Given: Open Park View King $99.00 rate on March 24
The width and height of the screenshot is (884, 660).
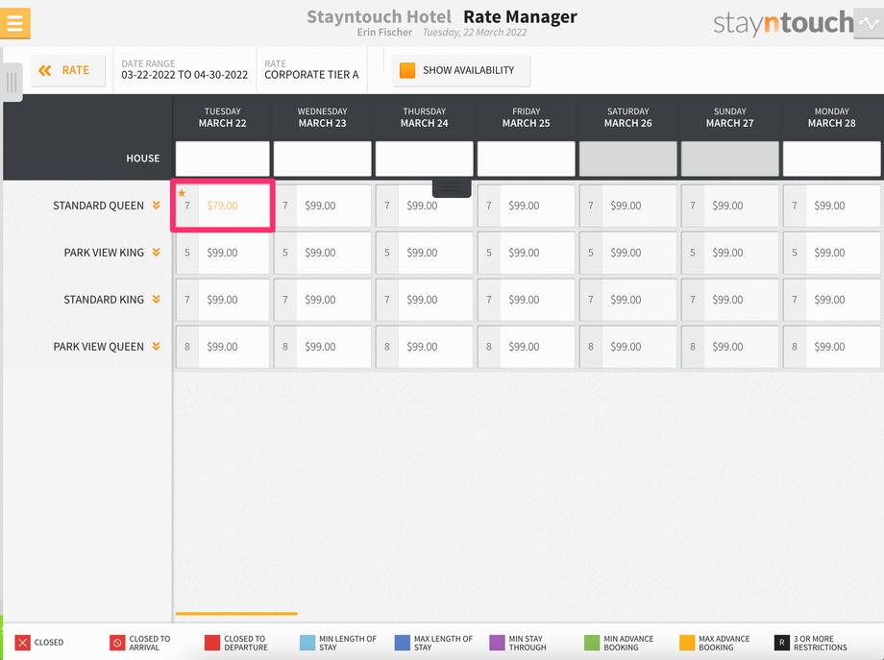Looking at the screenshot, I should (x=425, y=253).
